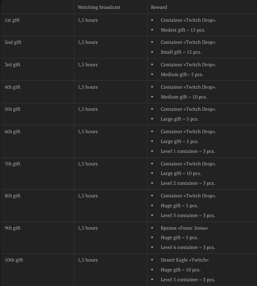Click "Level 2 container – 3 pcs." text
Image resolution: width=257 pixels, height=286 pixels.
(188, 183)
